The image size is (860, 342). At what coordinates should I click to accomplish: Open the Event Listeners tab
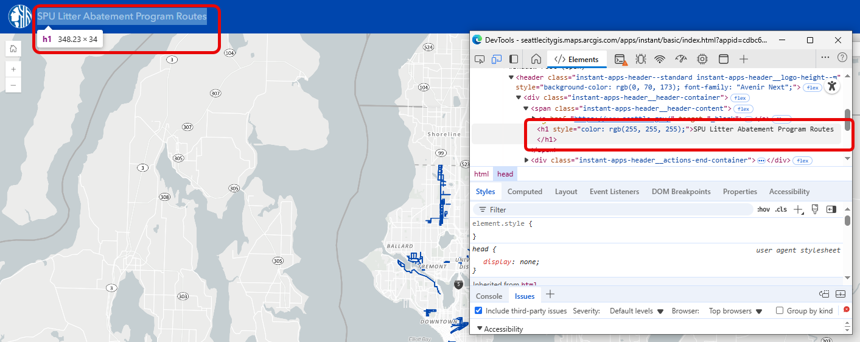614,192
